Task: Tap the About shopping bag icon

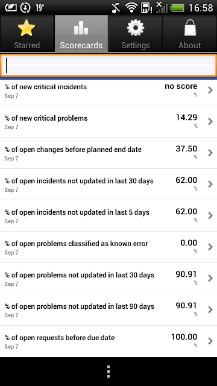Action: coord(190,28)
